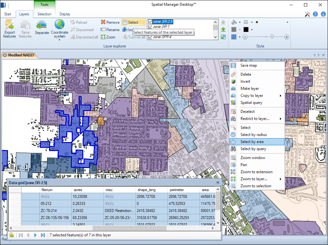This screenshot has height=245, width=328.
Task: Move layer up with the gray arrow
Action: click(x=223, y=22)
